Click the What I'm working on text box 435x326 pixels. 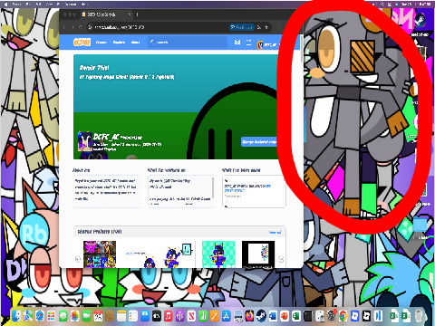click(180, 191)
